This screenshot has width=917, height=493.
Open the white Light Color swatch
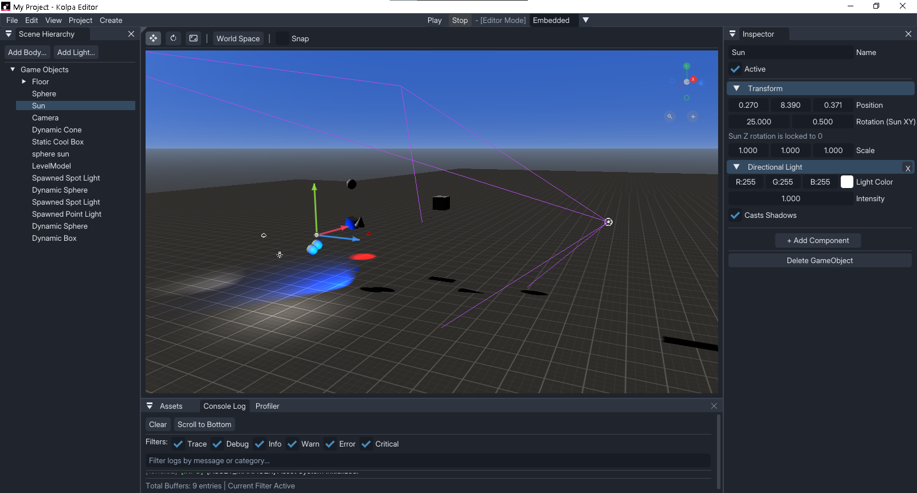847,182
